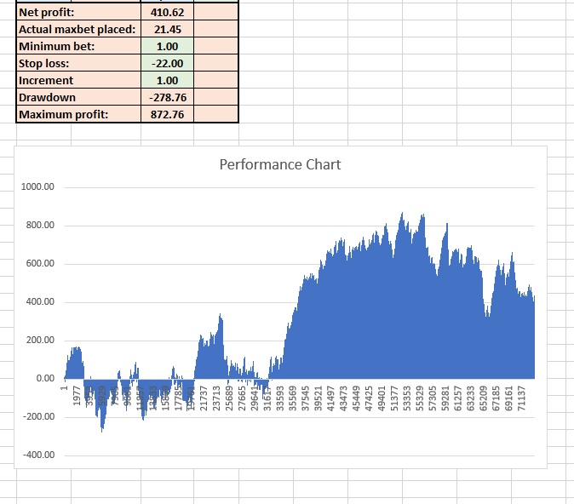Select the Increment label cell
Screen dimensions: 574x504
point(77,81)
